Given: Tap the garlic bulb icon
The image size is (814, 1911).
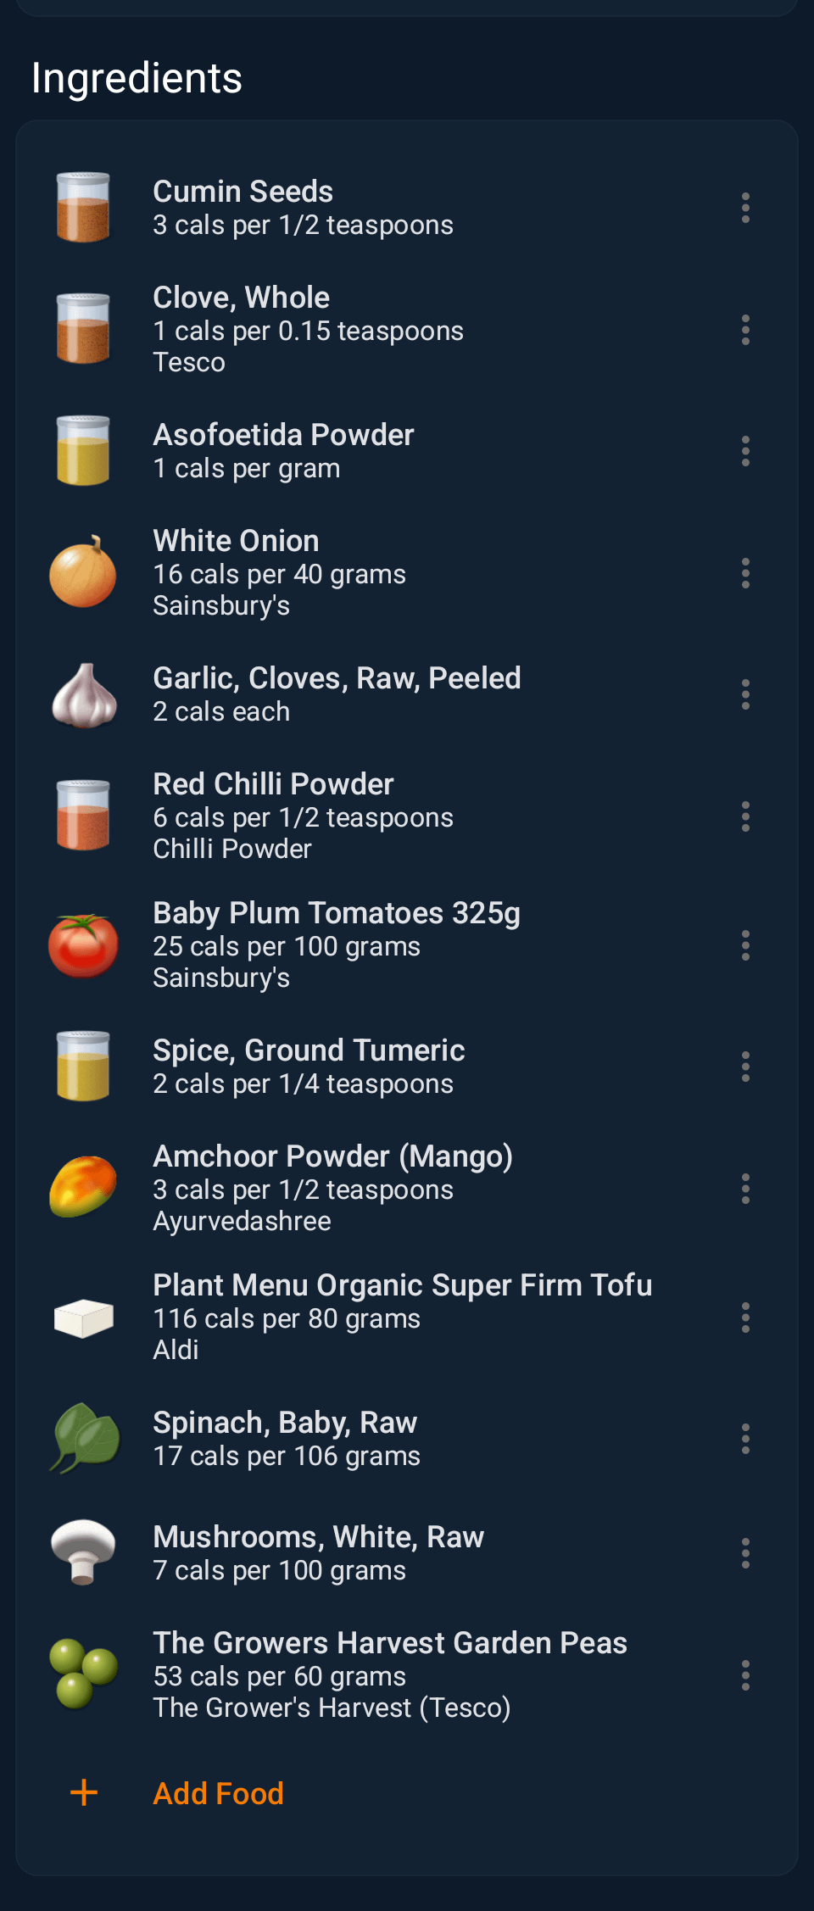Looking at the screenshot, I should click(x=83, y=695).
